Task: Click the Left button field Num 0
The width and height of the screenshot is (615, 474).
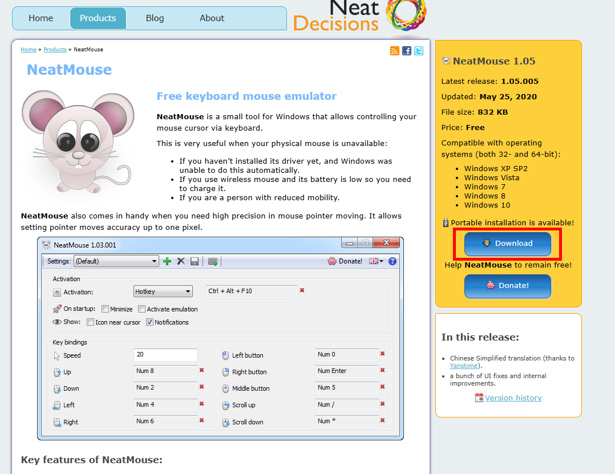Action: (347, 354)
